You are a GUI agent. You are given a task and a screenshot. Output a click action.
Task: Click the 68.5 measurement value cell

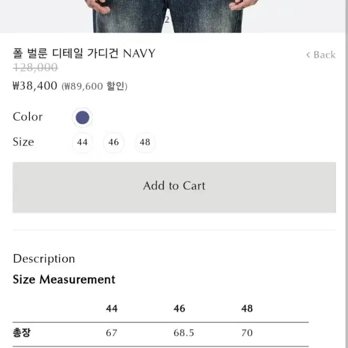click(184, 333)
